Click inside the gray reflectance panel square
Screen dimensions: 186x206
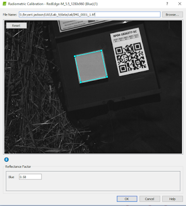click(91, 66)
